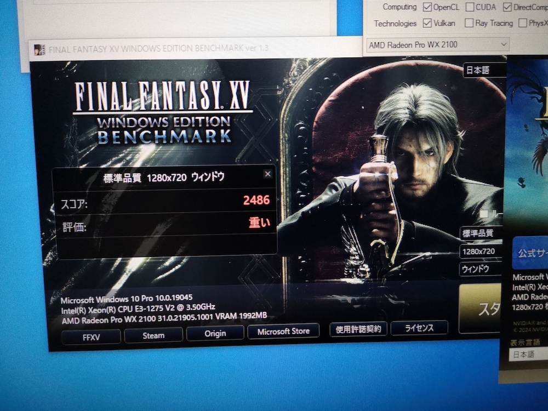Image resolution: width=548 pixels, height=411 pixels.
Task: Click the 評価: label
Action: 75,227
